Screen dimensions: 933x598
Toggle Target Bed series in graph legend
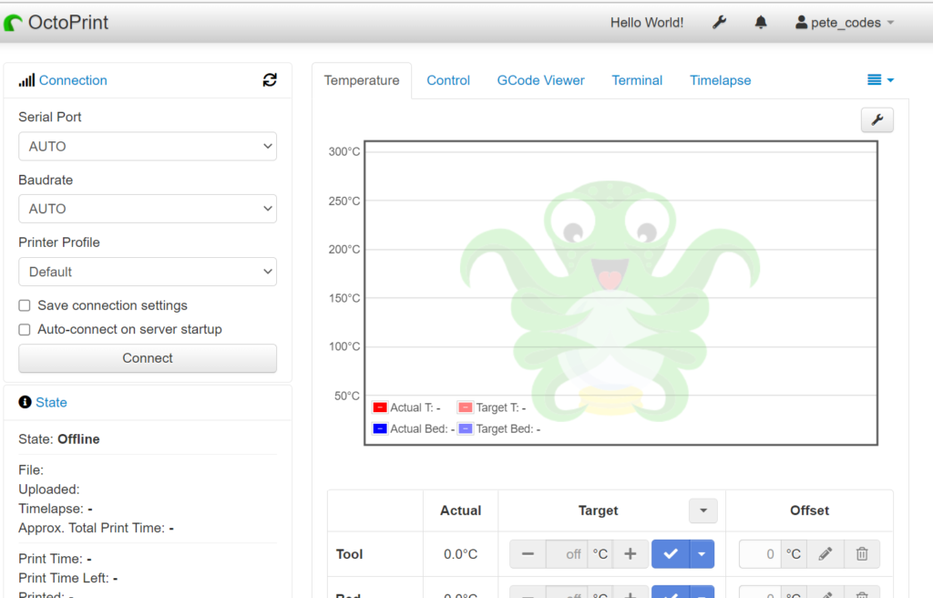(466, 428)
